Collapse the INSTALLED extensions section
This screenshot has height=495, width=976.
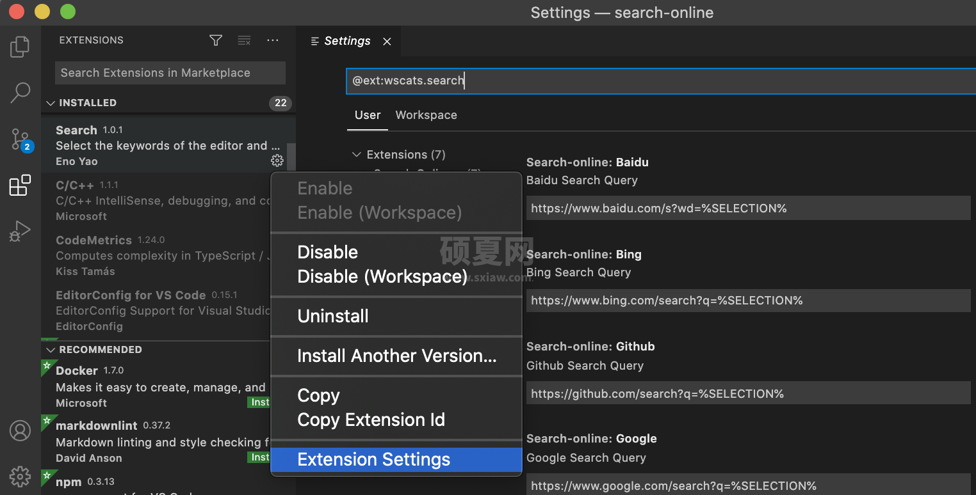tap(51, 103)
